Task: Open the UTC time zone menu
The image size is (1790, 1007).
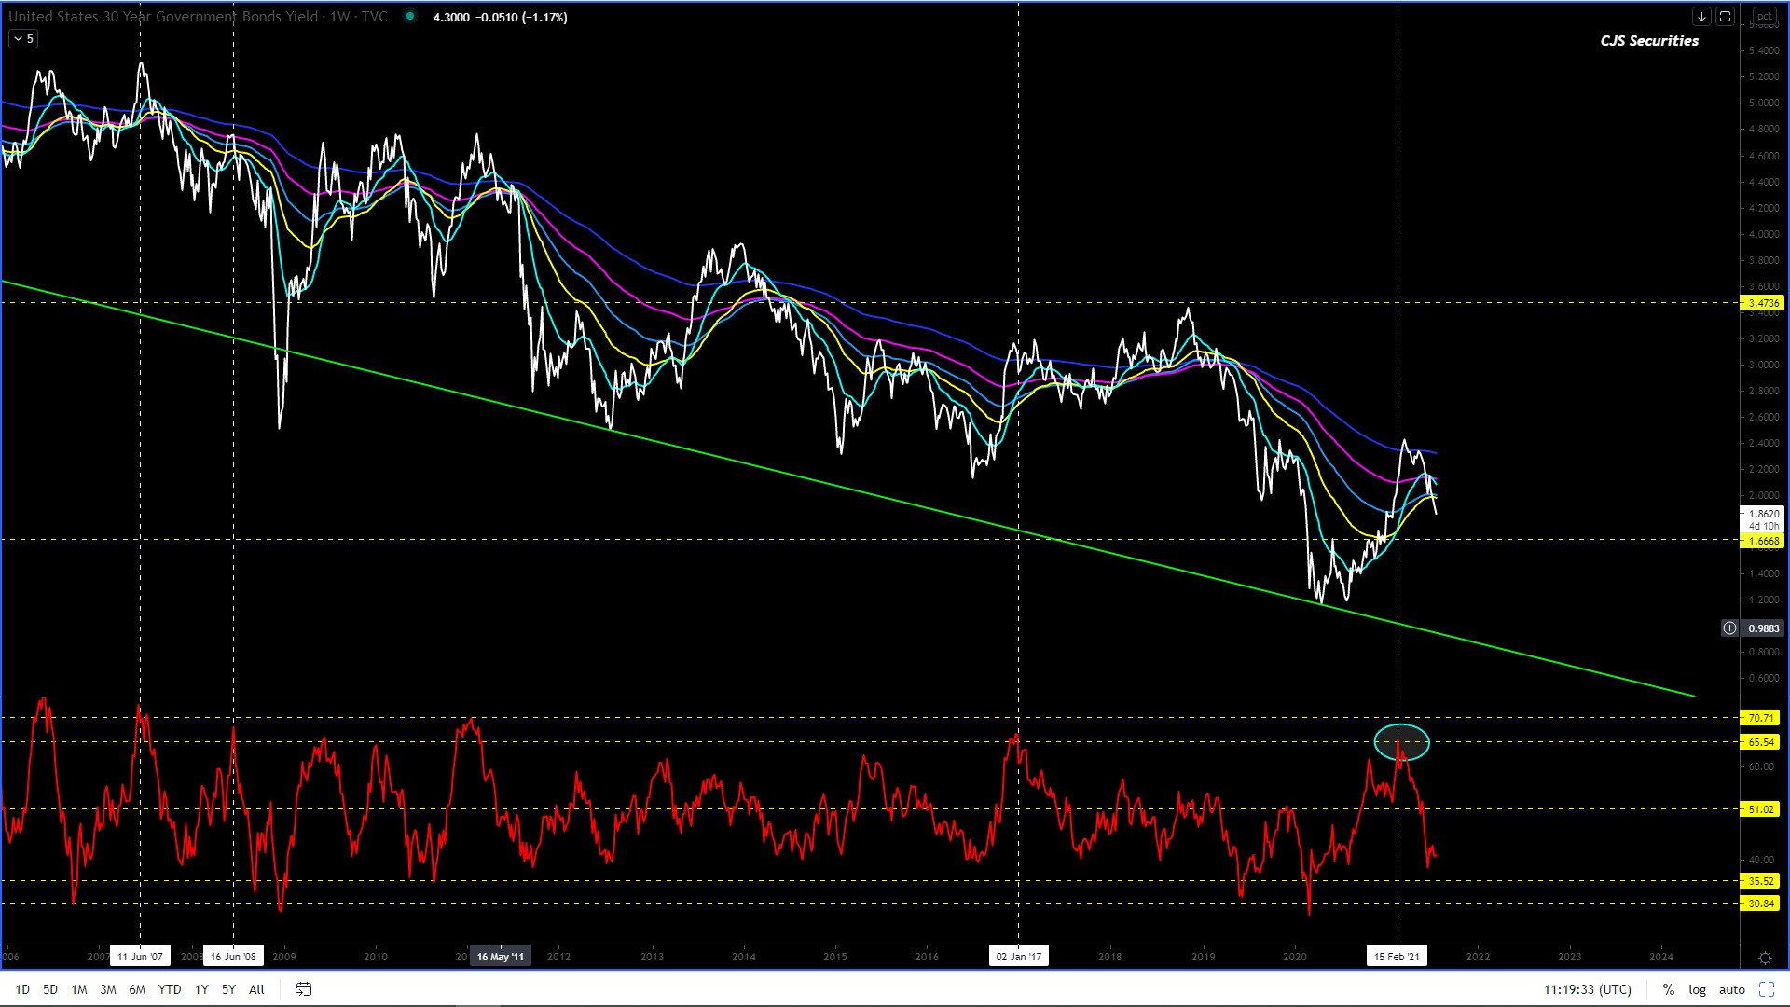Action: [1587, 989]
